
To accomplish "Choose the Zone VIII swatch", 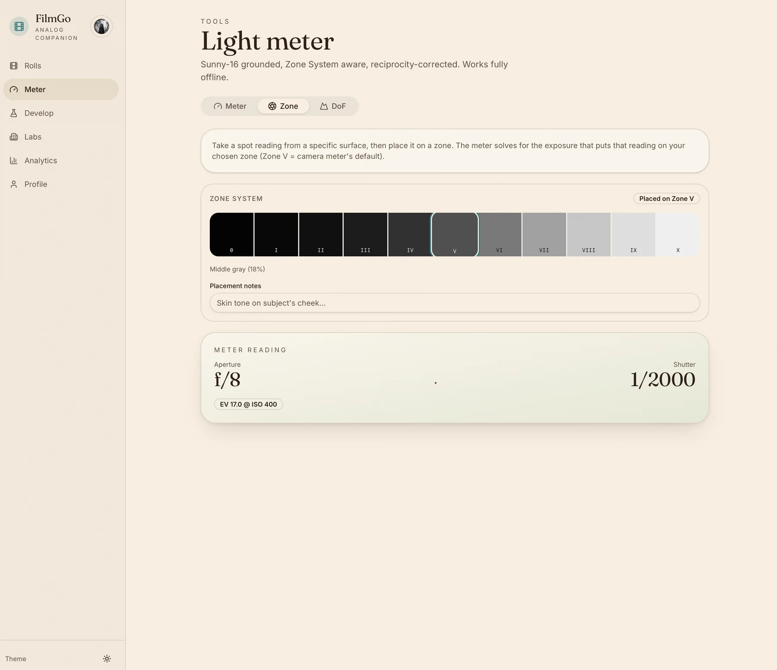I will 589,234.
